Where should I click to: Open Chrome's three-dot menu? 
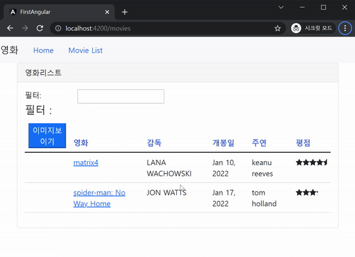[345, 28]
